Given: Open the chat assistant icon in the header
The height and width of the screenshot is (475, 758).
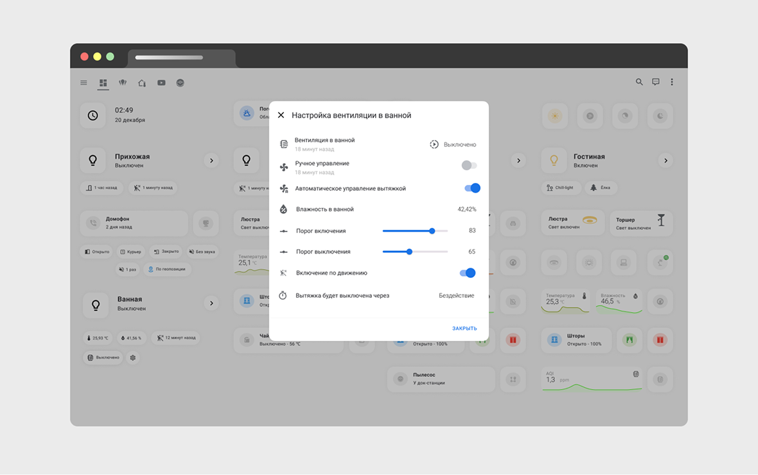Looking at the screenshot, I should [655, 82].
